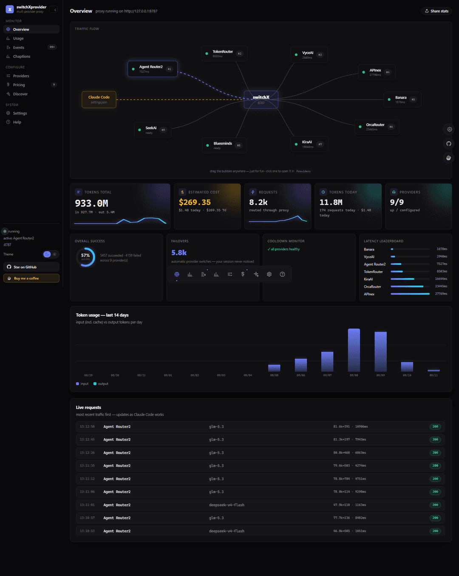
Task: Click the Claude Code settings.json node
Action: [x=99, y=99]
